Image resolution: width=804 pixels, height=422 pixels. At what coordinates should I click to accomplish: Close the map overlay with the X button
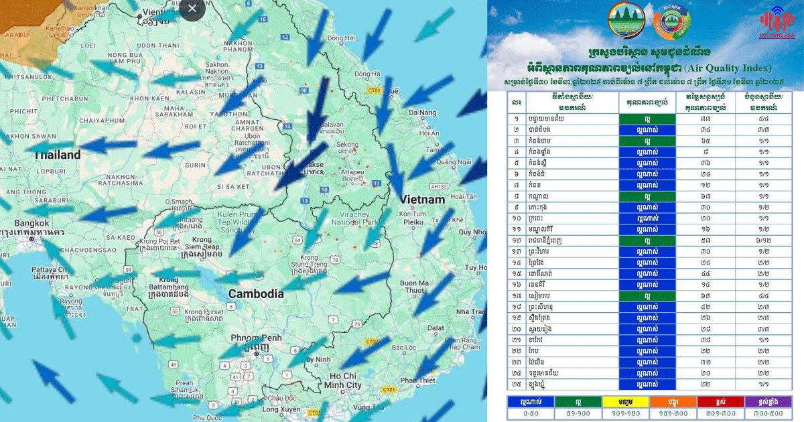(192, 9)
